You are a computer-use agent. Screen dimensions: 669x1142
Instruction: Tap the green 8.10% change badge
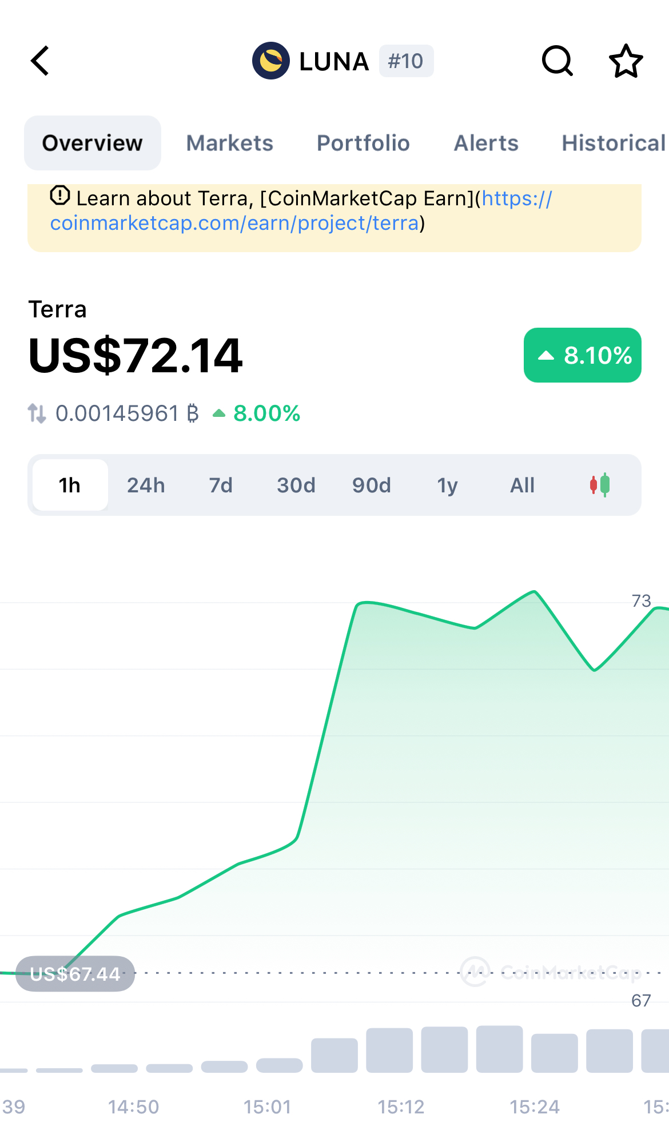pos(582,355)
